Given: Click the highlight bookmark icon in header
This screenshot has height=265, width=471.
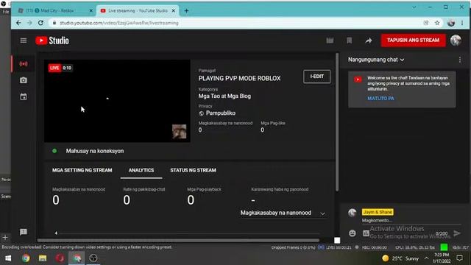Looking at the screenshot, I should 349,40.
